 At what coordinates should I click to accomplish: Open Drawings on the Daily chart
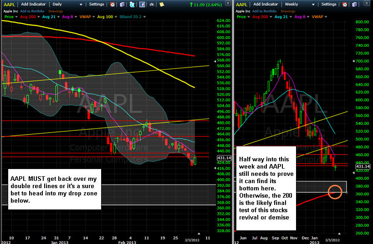(x=55, y=10)
